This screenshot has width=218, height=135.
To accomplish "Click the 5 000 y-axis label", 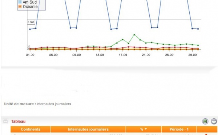I will tap(31, 22).
